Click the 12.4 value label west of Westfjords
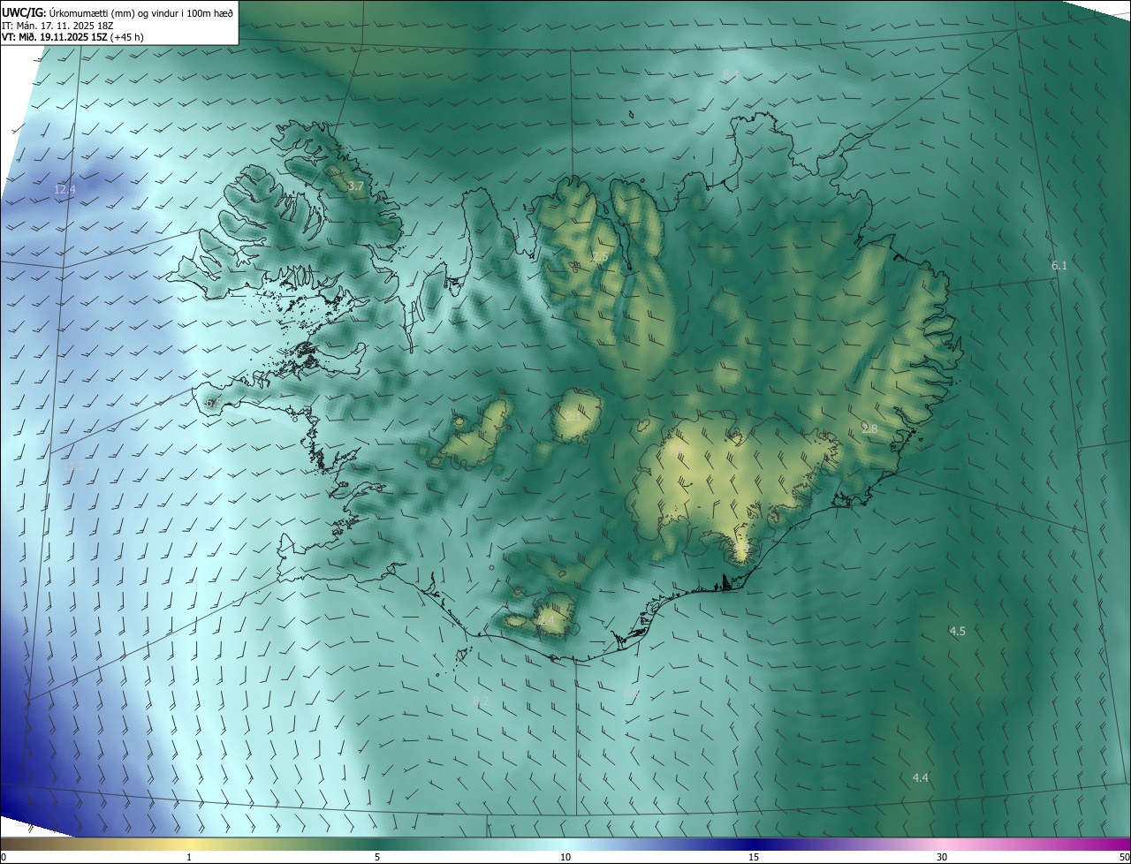Image resolution: width=1131 pixels, height=864 pixels. tap(65, 189)
